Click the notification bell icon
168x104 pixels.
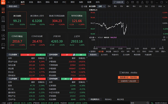coord(128,2)
